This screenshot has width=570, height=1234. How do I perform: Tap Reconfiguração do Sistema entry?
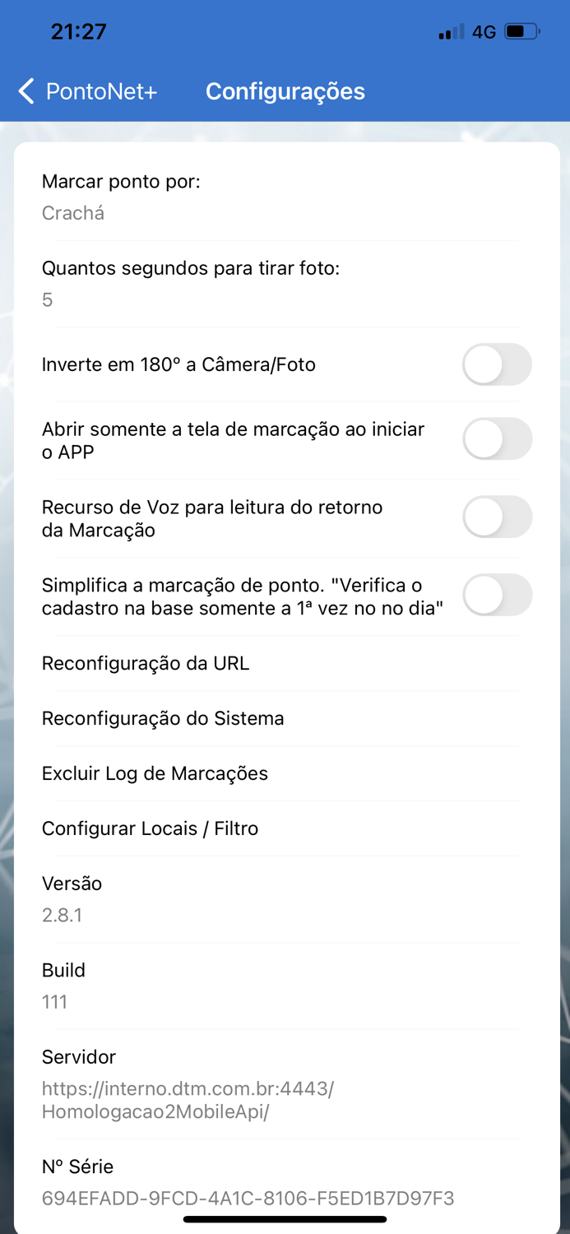(163, 718)
